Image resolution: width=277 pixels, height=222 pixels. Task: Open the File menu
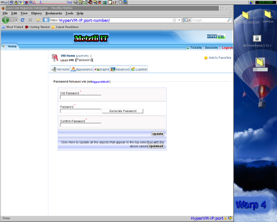pyautogui.click(x=5, y=13)
